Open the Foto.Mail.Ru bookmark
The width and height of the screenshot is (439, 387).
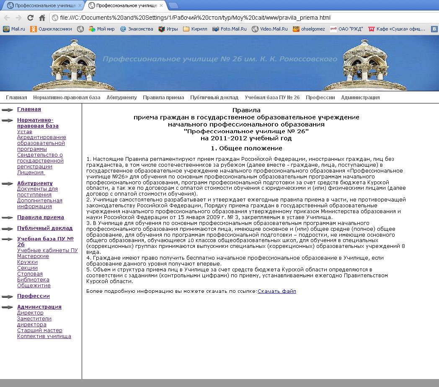coord(230,29)
